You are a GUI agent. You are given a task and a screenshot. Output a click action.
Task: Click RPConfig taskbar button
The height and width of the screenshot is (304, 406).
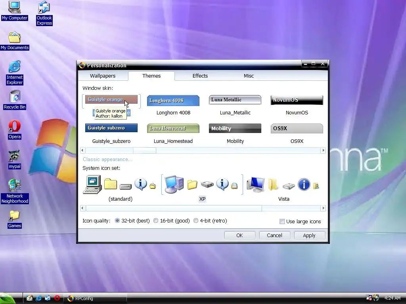tap(95, 298)
